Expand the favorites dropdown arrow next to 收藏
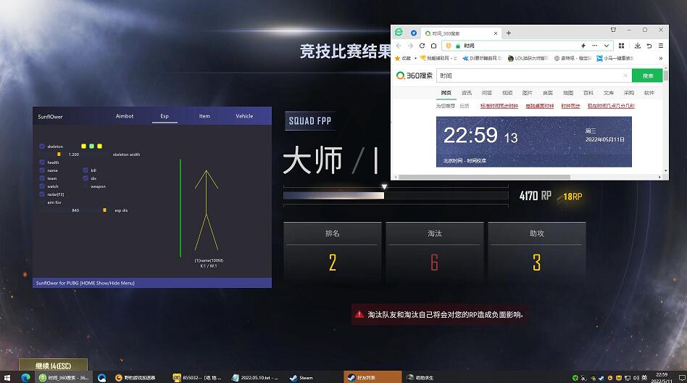This screenshot has width=687, height=383. pyautogui.click(x=415, y=58)
